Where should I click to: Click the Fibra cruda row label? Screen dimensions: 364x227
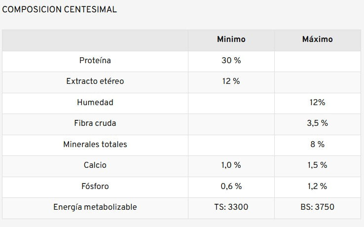pos(95,123)
